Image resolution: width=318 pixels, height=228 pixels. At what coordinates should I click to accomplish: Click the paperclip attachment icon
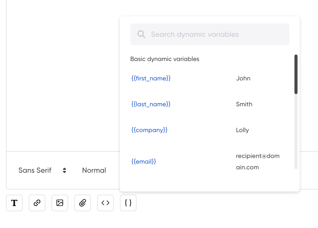(83, 203)
